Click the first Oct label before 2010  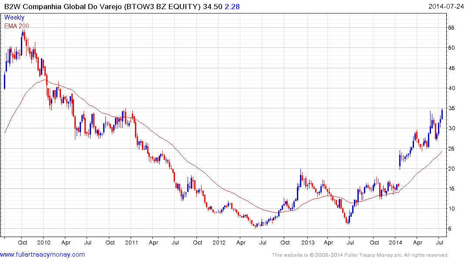tap(23, 242)
